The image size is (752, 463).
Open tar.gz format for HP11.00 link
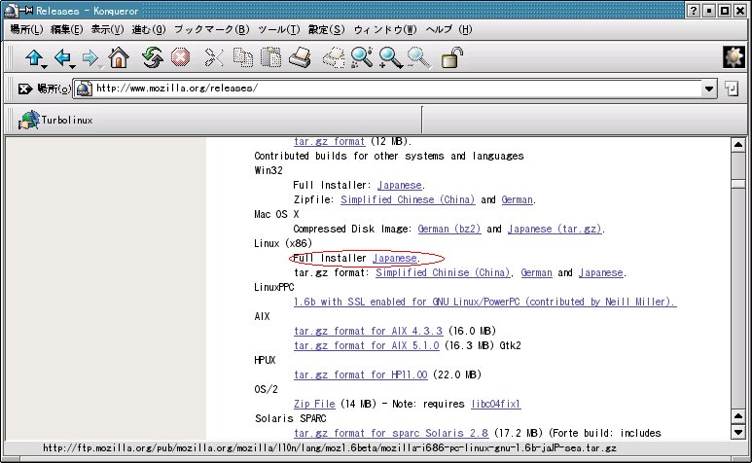click(361, 374)
